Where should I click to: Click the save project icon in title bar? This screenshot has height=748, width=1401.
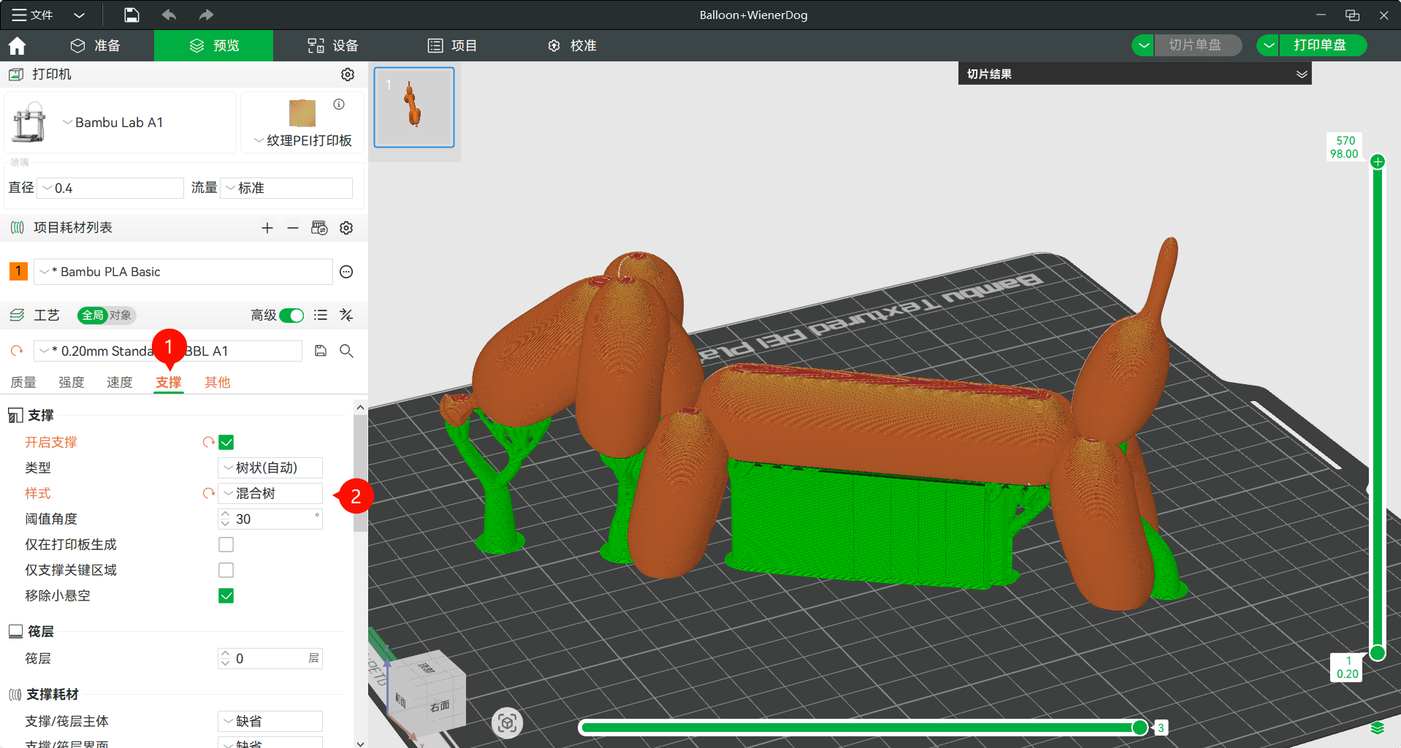tap(131, 15)
